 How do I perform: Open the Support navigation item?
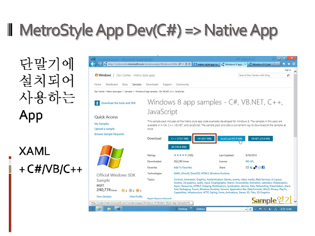[167, 84]
